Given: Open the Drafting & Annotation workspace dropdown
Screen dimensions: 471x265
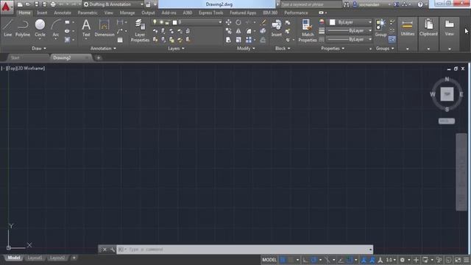Looking at the screenshot, I should (113, 4).
